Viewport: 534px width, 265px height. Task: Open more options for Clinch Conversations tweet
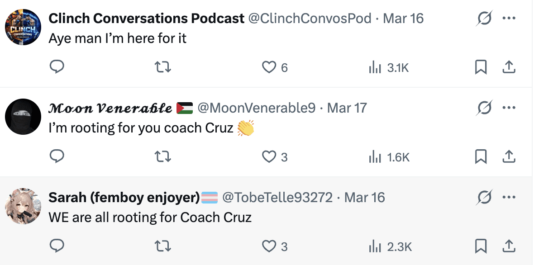(x=509, y=19)
